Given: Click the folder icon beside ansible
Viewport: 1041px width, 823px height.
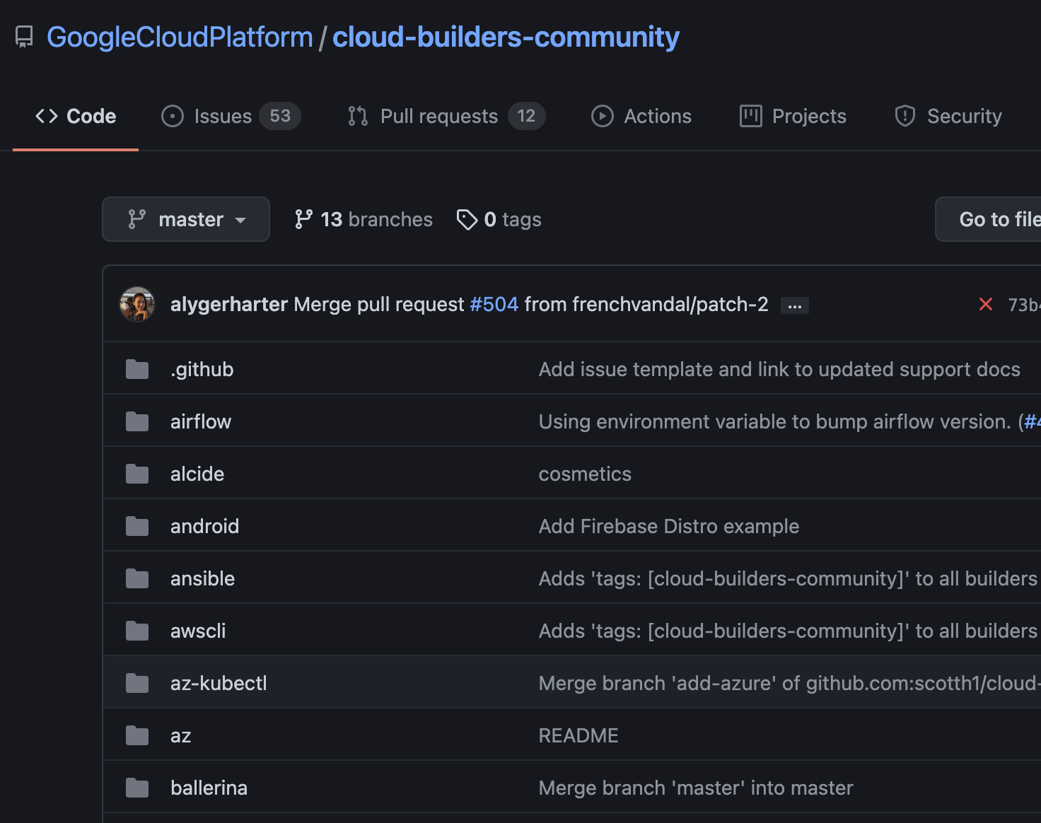Looking at the screenshot, I should coord(137,578).
